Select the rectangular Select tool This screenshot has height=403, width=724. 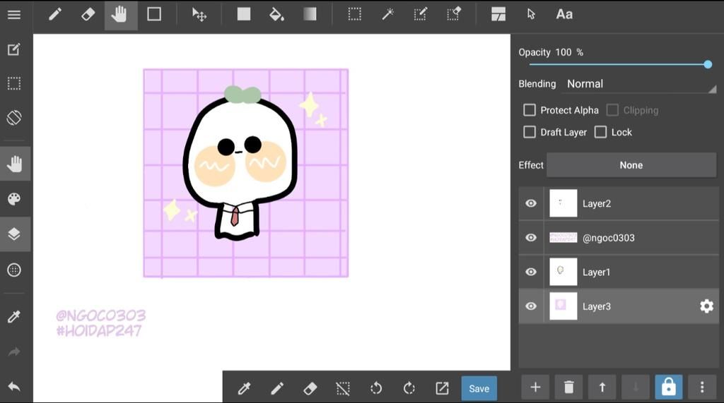click(355, 14)
